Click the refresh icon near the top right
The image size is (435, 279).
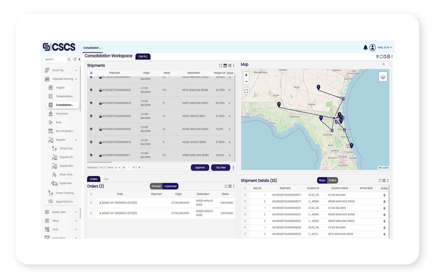(381, 57)
